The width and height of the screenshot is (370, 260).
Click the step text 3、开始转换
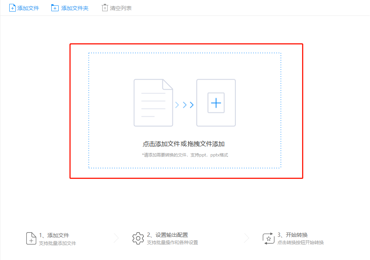point(292,235)
